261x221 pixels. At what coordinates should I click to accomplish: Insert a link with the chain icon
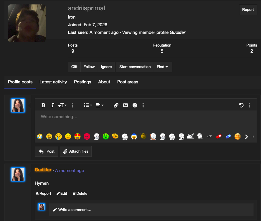[x=116, y=105]
